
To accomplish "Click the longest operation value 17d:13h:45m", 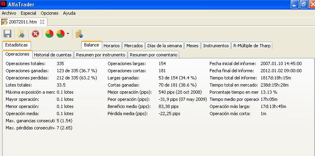I will 273,106.
